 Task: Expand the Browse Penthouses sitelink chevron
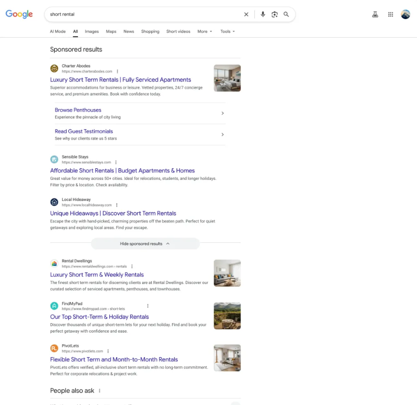click(223, 113)
